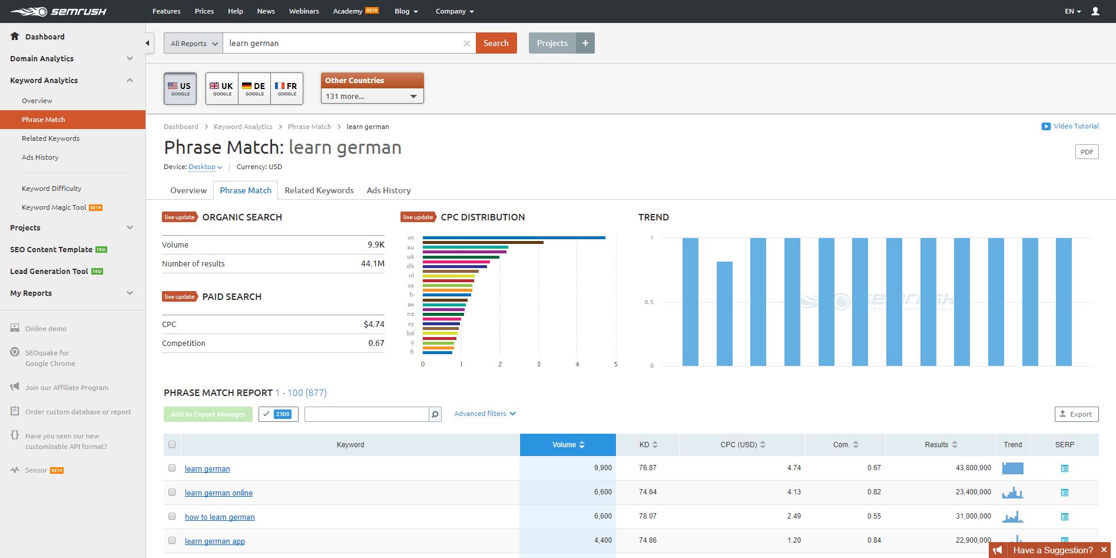The height and width of the screenshot is (558, 1116).
Task: Select the DE Google database flag
Action: pyautogui.click(x=254, y=88)
